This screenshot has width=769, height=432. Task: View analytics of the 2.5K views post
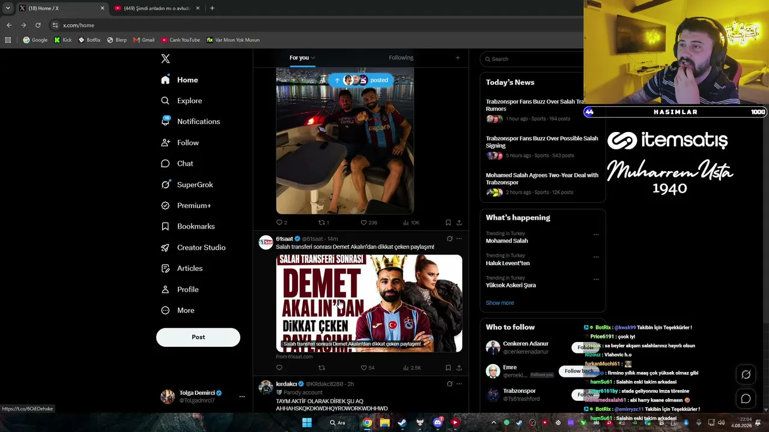point(412,368)
